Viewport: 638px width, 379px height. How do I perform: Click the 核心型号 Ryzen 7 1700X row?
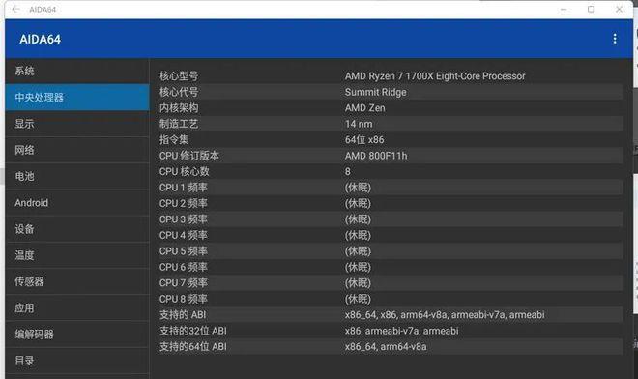390,76
